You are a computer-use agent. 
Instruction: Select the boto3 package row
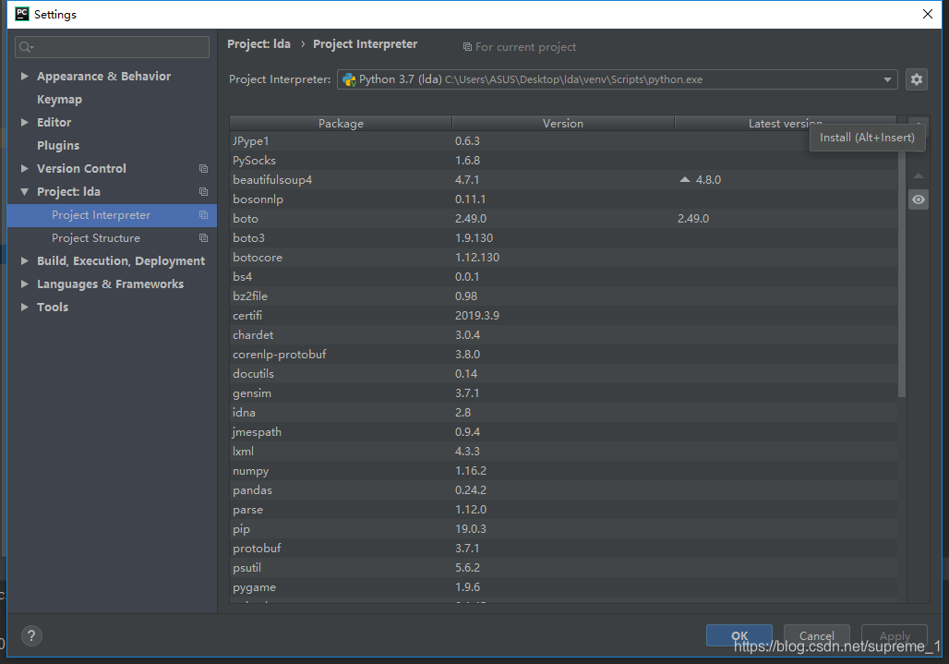pos(563,238)
